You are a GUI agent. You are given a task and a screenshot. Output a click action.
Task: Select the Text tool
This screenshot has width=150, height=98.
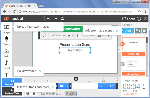point(6,75)
